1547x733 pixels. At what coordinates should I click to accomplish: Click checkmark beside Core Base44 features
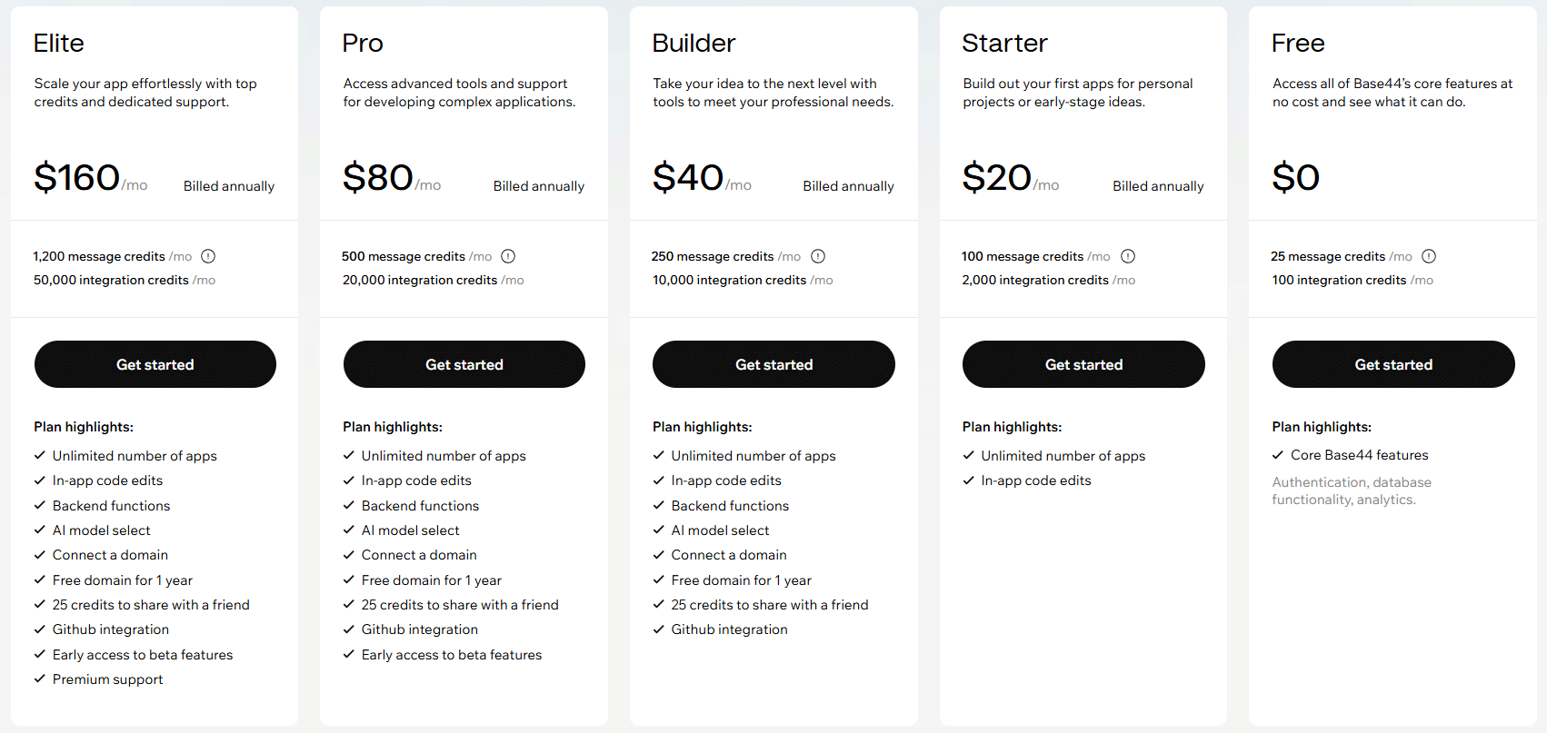1278,454
